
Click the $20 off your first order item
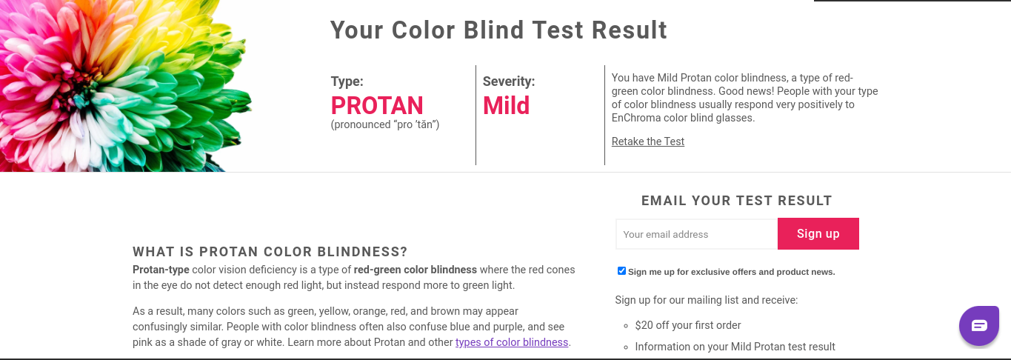pos(687,325)
